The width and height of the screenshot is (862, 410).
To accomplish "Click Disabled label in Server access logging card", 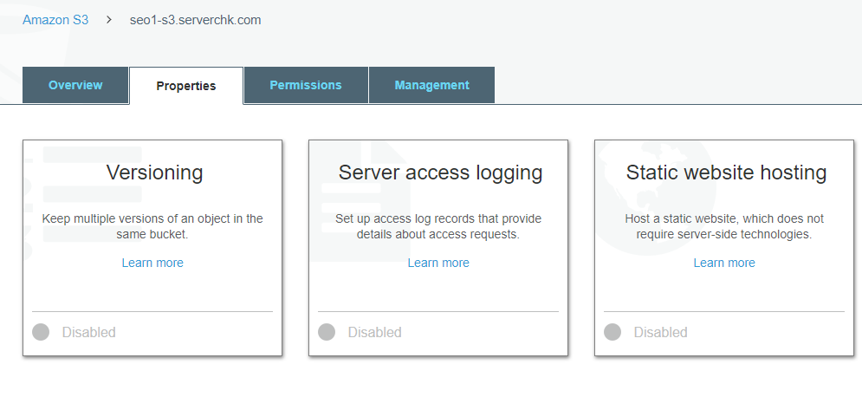I will pyautogui.click(x=375, y=332).
